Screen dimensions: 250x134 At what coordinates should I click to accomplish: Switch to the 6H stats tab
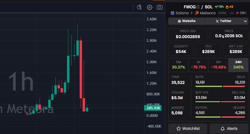point(218,65)
